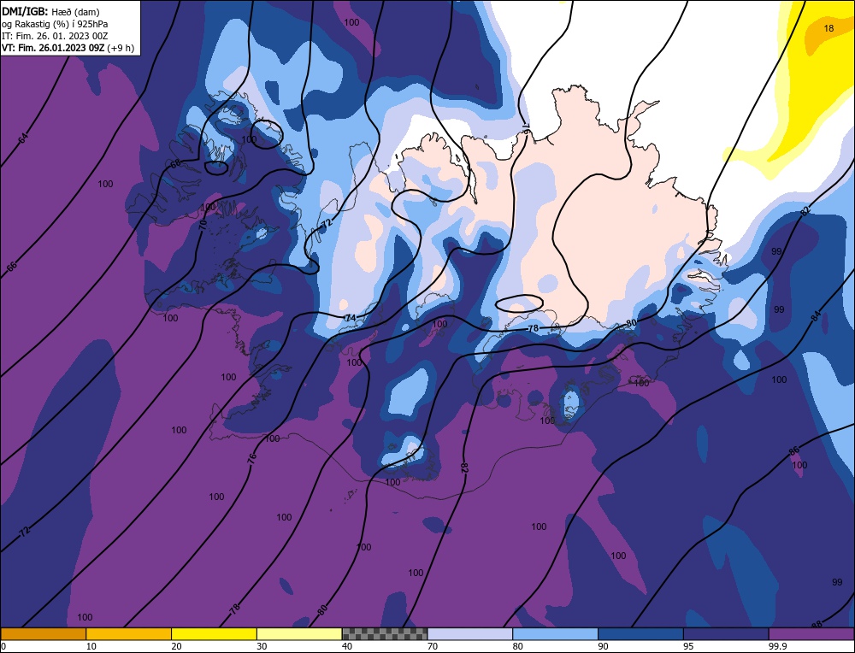Click the pale yellow 30–40 legend swatch

tap(299, 633)
